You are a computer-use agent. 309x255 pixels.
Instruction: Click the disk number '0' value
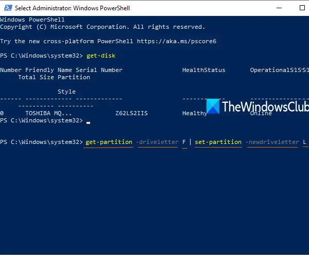[x=2, y=113]
